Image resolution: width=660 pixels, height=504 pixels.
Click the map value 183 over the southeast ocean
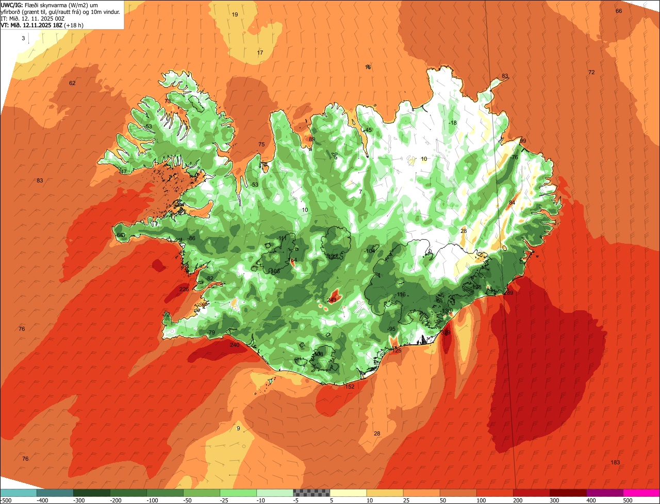(x=615, y=462)
